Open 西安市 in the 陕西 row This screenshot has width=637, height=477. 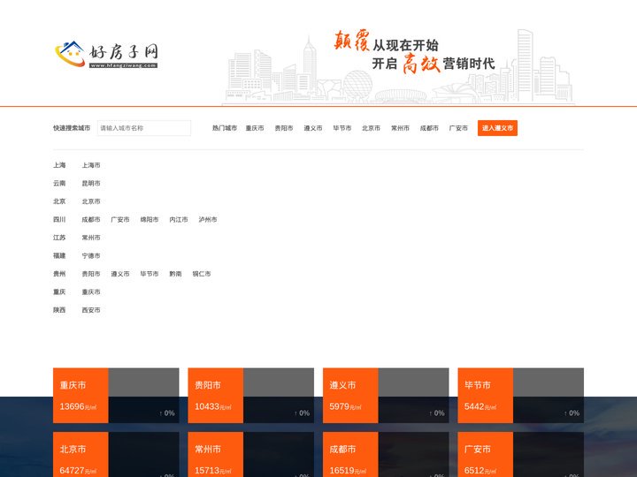(x=91, y=310)
